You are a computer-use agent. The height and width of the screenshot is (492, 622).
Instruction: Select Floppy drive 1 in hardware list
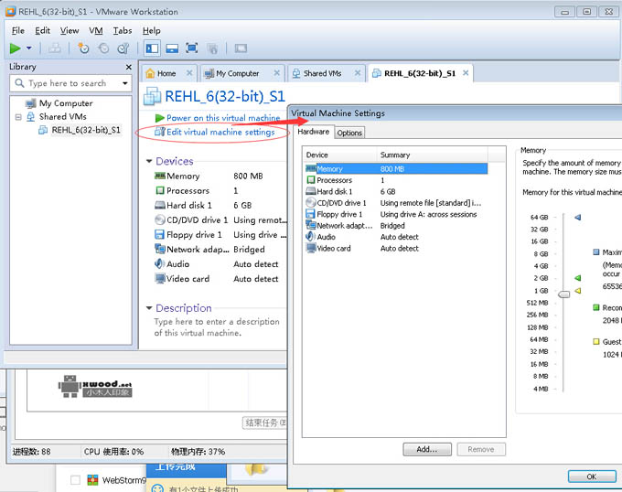(396, 215)
